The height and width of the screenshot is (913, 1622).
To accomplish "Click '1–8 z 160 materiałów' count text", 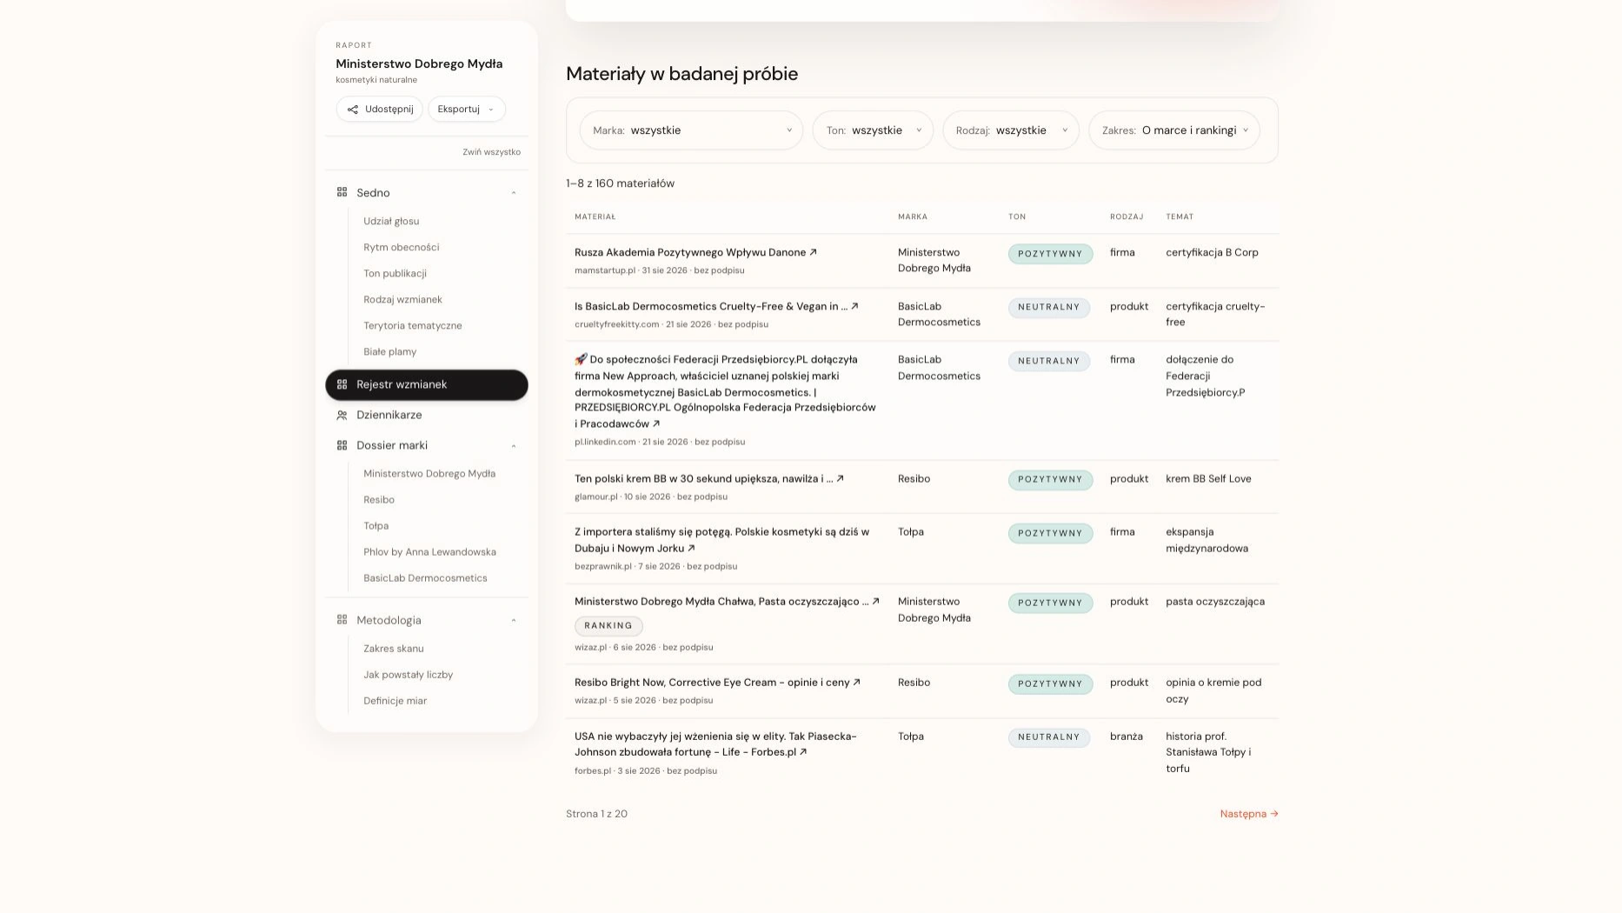I will [x=620, y=183].
